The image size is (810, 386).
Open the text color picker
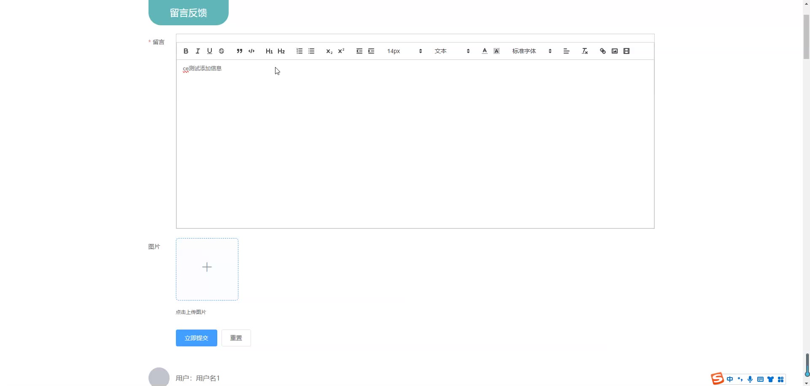[x=485, y=51]
